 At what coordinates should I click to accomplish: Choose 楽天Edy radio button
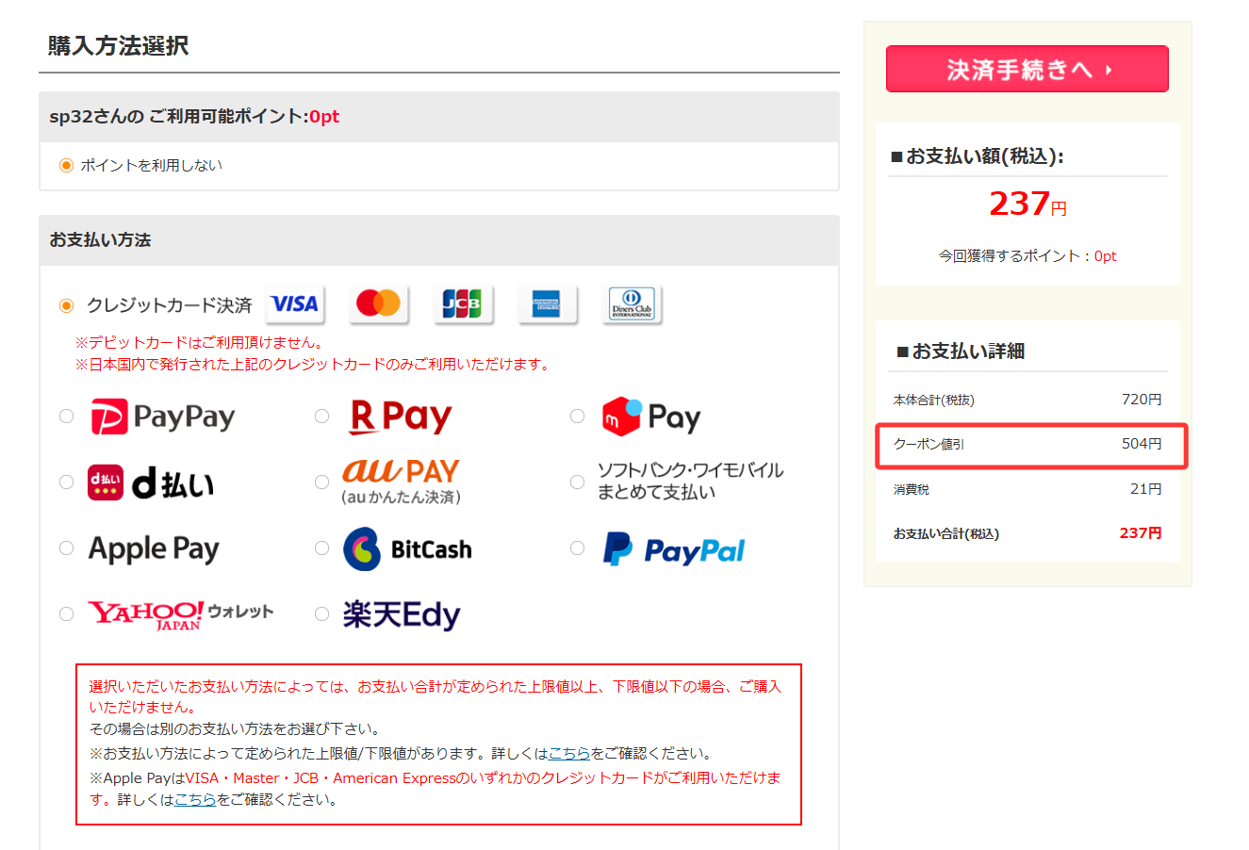321,614
